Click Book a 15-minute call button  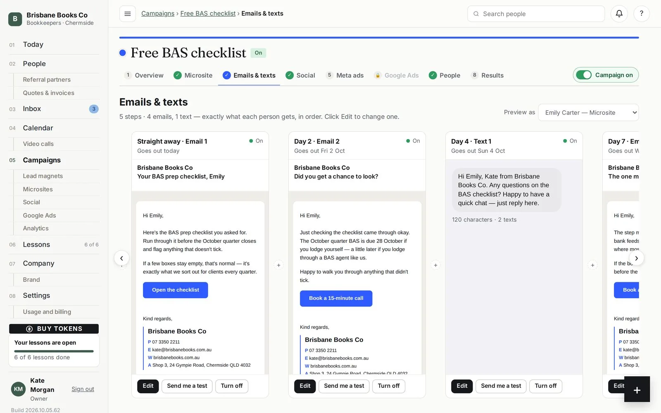336,298
